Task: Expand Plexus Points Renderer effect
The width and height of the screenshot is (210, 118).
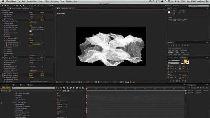Action: click(1, 74)
